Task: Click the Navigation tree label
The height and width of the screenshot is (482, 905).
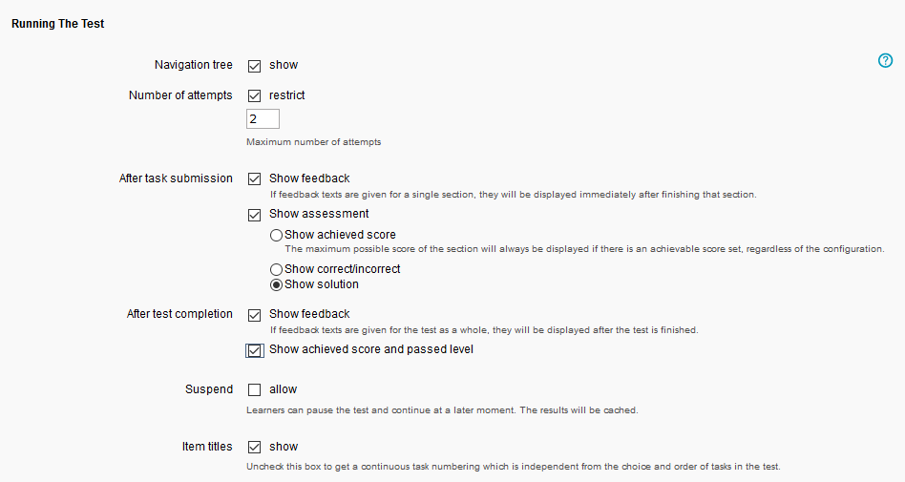Action: (x=193, y=65)
